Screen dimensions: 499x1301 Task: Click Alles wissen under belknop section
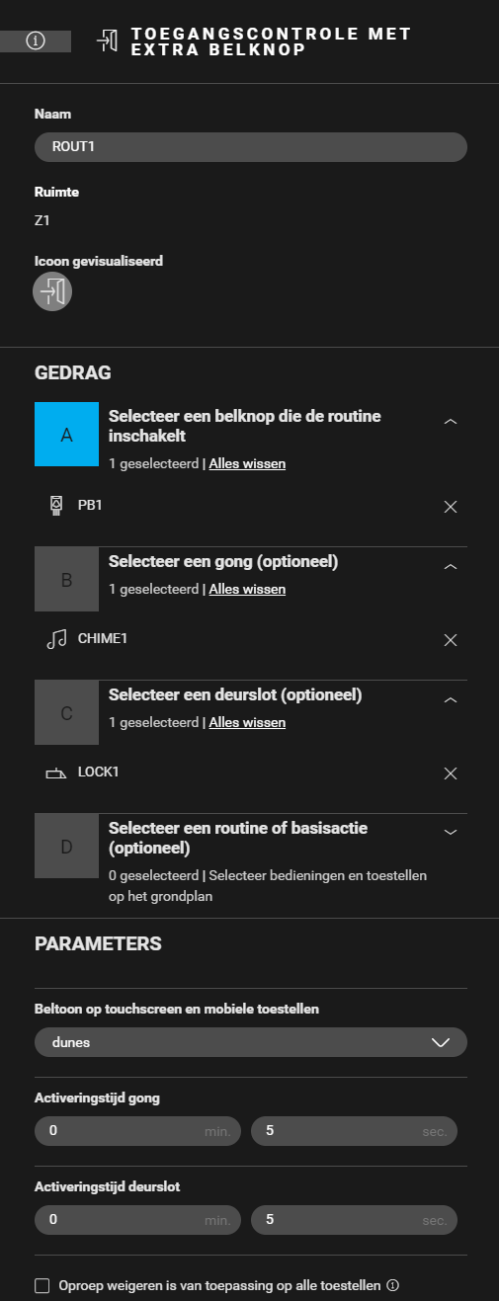click(x=247, y=463)
